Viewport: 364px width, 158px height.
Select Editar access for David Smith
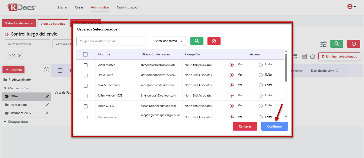tap(261, 75)
